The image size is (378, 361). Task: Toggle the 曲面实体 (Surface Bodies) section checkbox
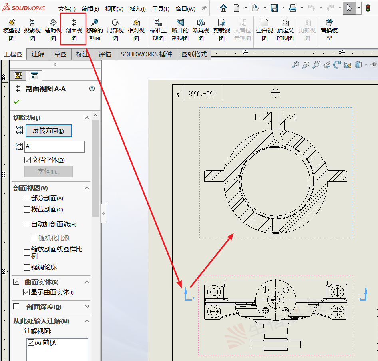pyautogui.click(x=16, y=282)
